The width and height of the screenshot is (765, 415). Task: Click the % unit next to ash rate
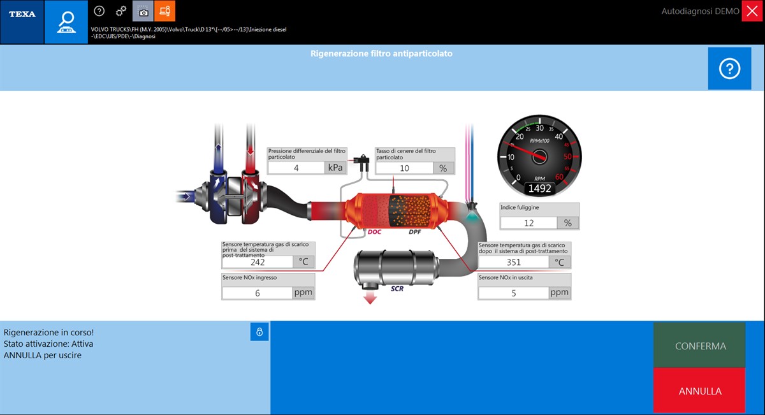point(444,168)
